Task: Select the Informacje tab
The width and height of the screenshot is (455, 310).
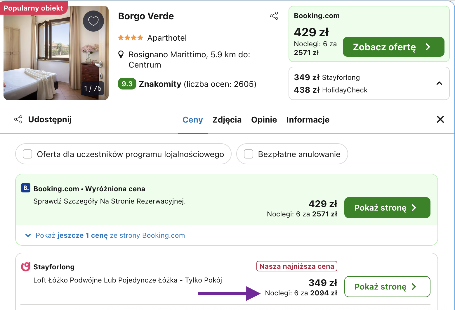Action: 308,120
